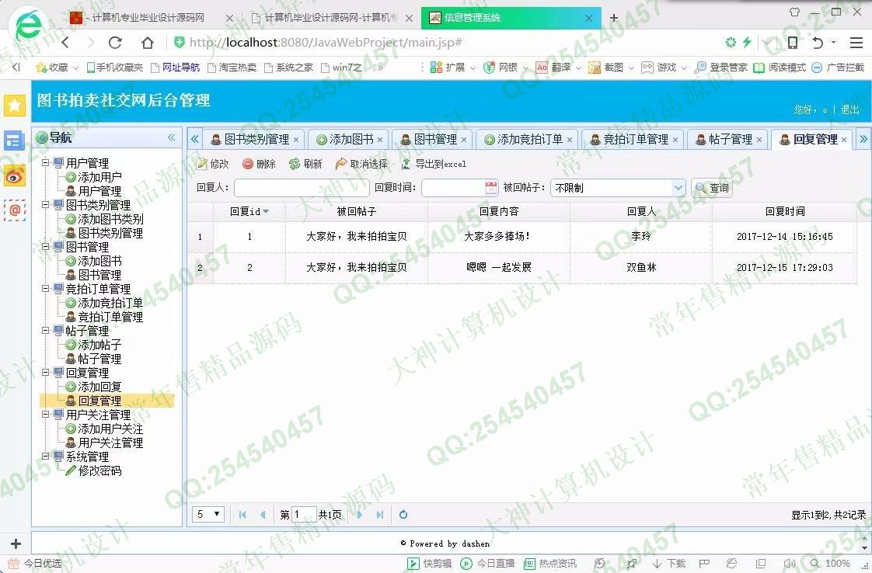Viewport: 872px width, 573px height.
Task: Go to previous page in pager
Action: point(263,515)
